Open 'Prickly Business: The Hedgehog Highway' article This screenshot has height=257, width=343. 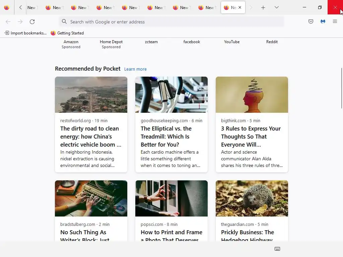pyautogui.click(x=248, y=236)
